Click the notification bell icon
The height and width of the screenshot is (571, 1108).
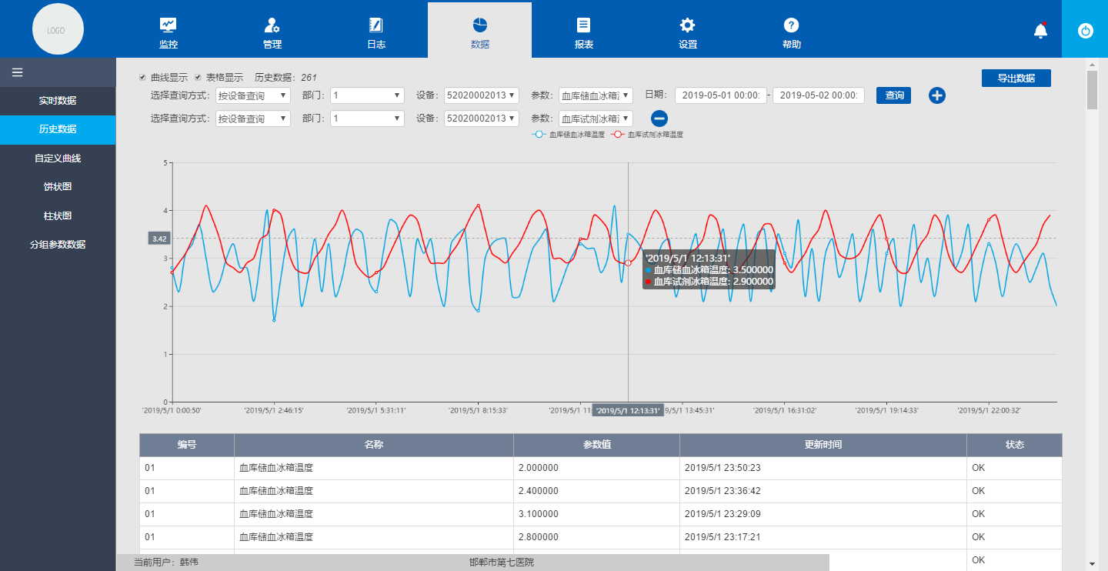1040,31
